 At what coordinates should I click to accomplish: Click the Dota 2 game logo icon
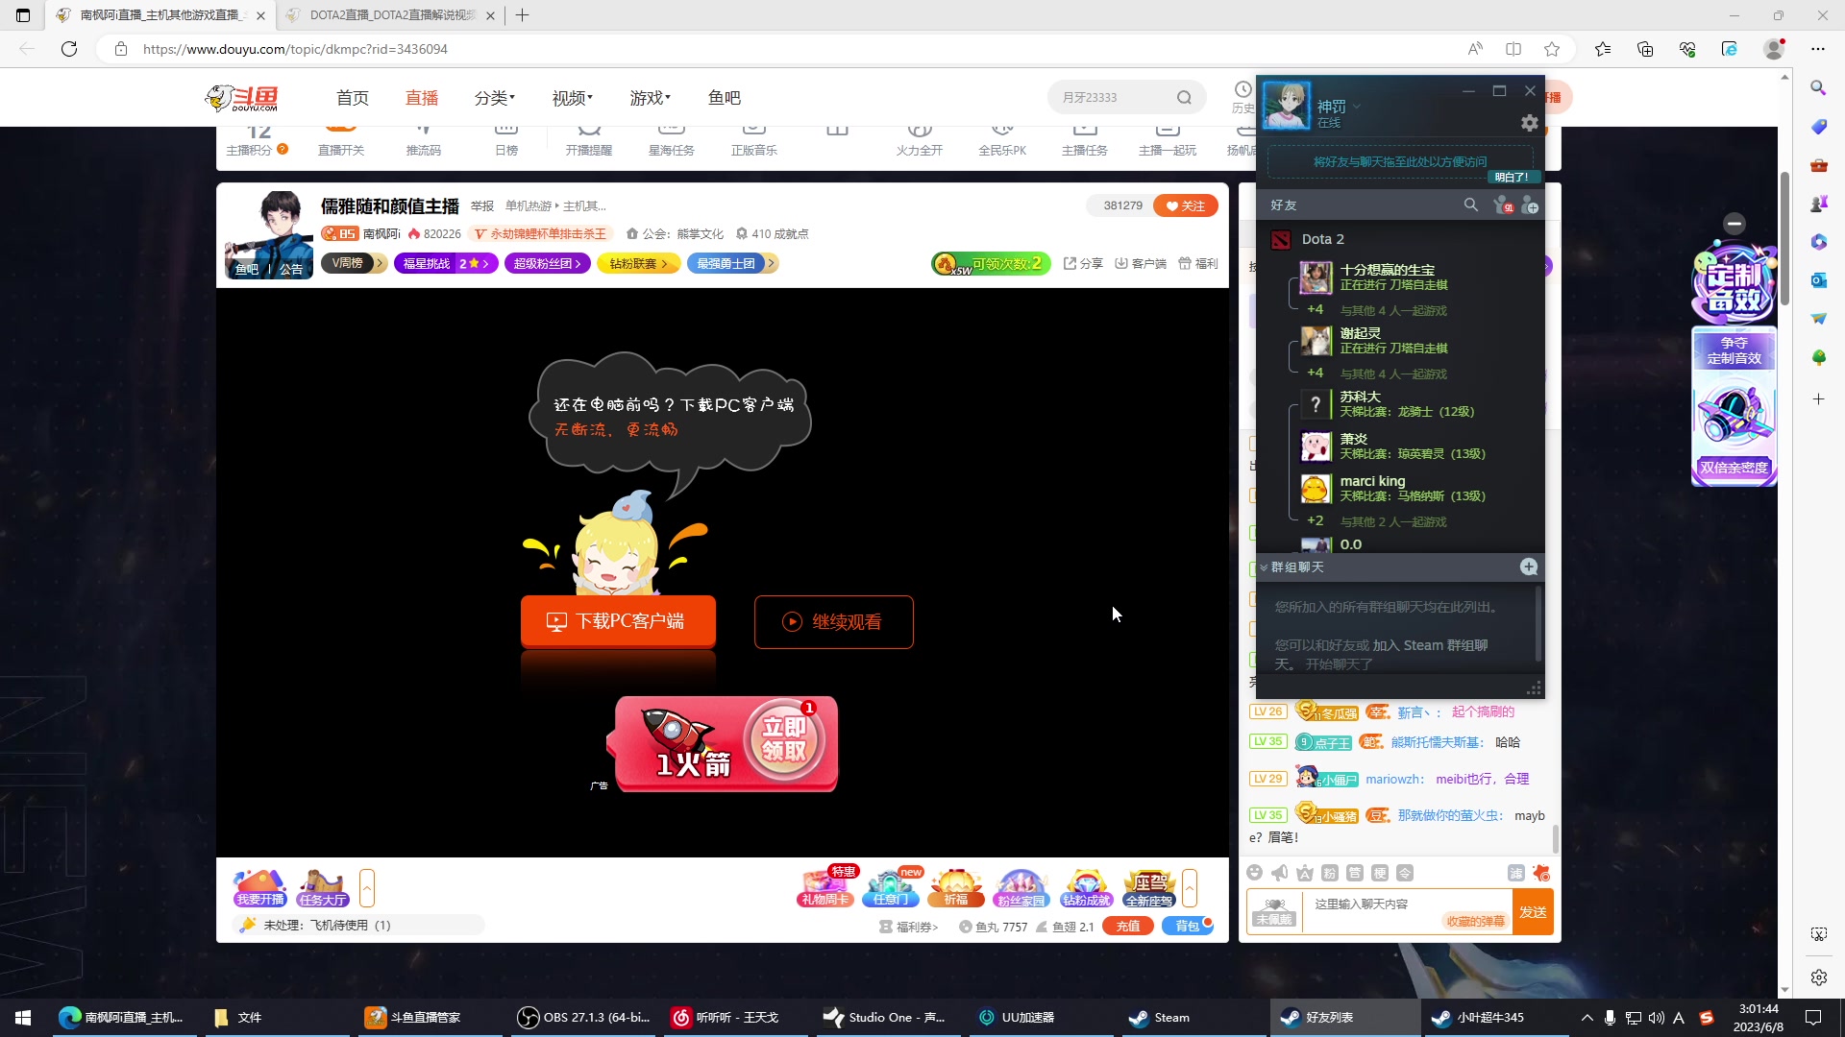pyautogui.click(x=1280, y=239)
